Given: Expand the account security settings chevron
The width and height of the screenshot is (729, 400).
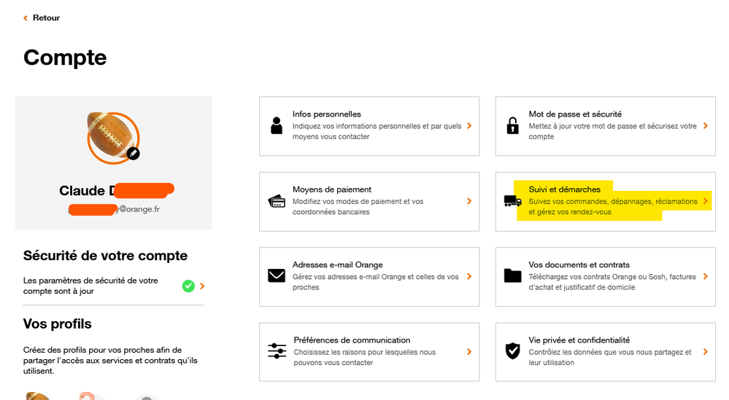Looking at the screenshot, I should tap(202, 286).
